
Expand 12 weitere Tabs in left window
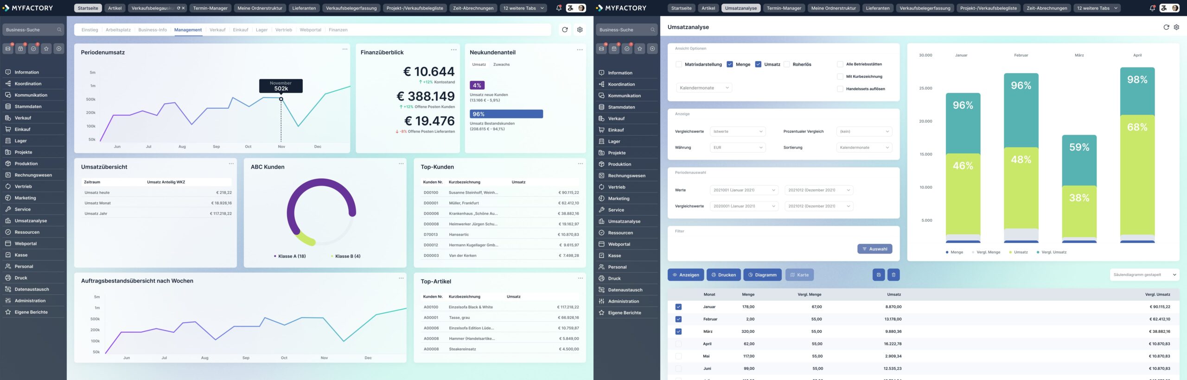tap(523, 8)
